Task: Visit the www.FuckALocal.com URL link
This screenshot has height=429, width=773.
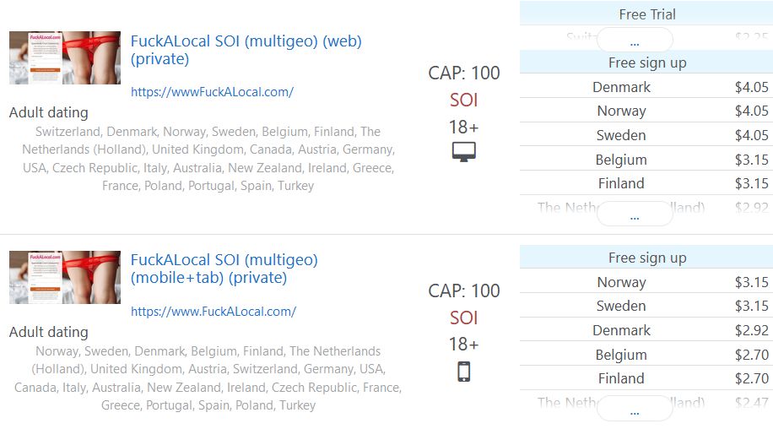Action: pos(214,312)
